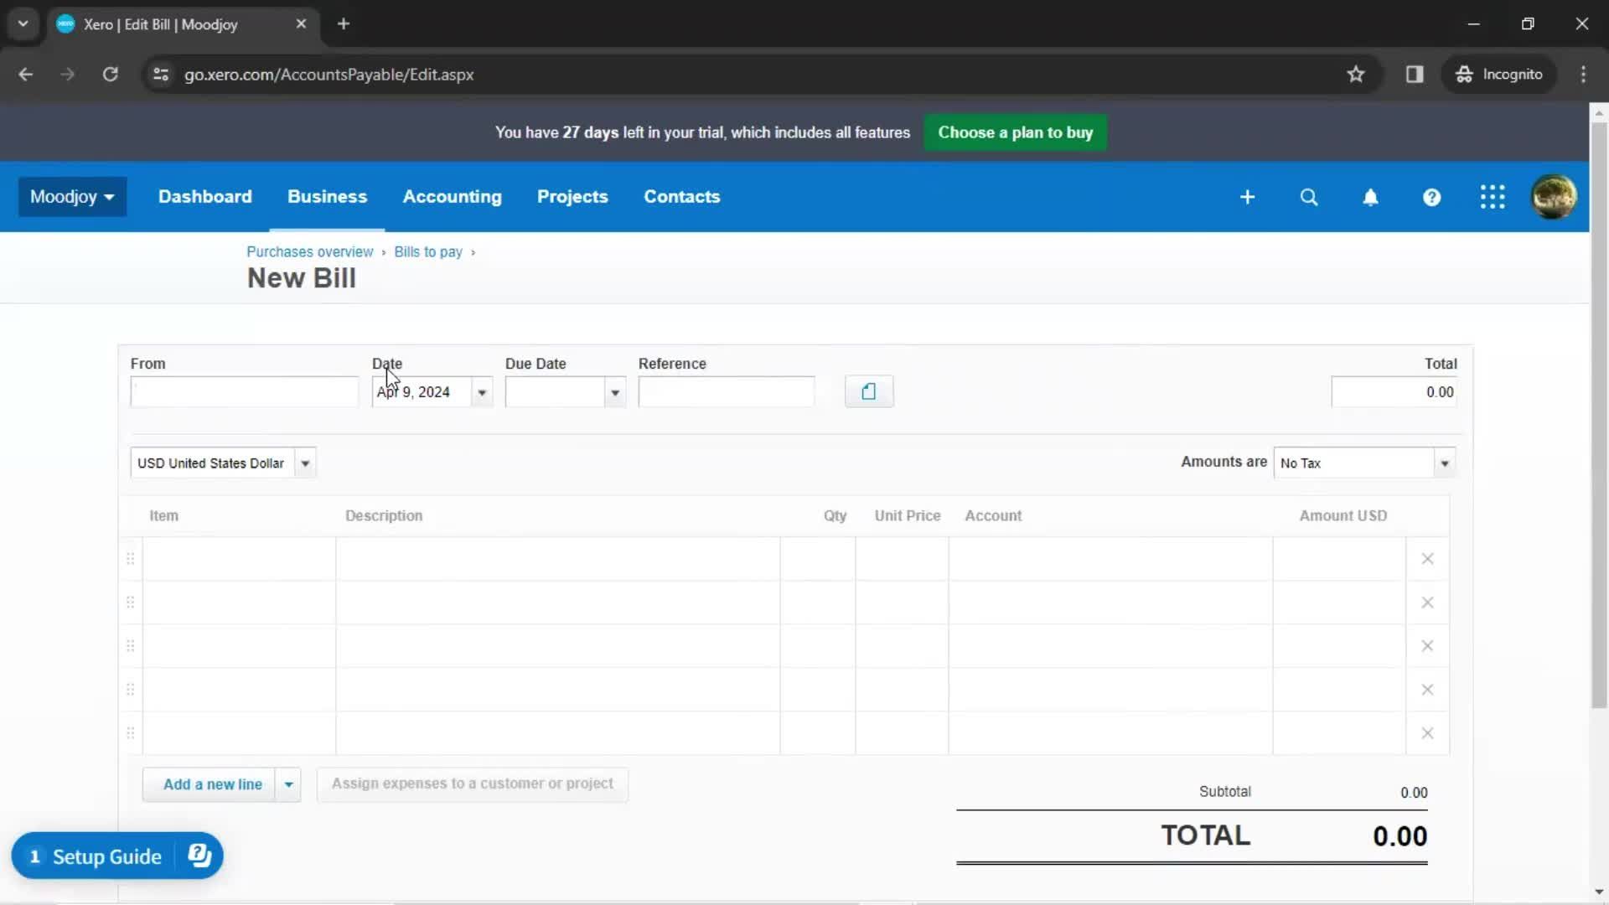The height and width of the screenshot is (905, 1609).
Task: Open the help question mark menu
Action: click(1431, 197)
